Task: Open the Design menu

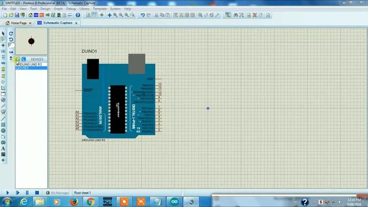Action: click(45, 9)
